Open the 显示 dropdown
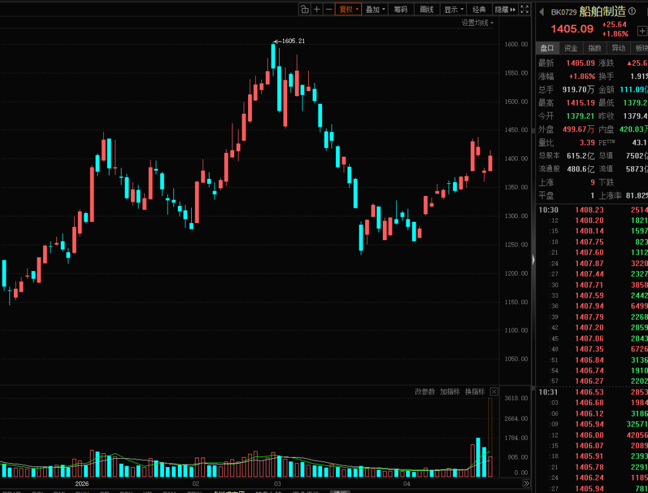 pyautogui.click(x=453, y=9)
